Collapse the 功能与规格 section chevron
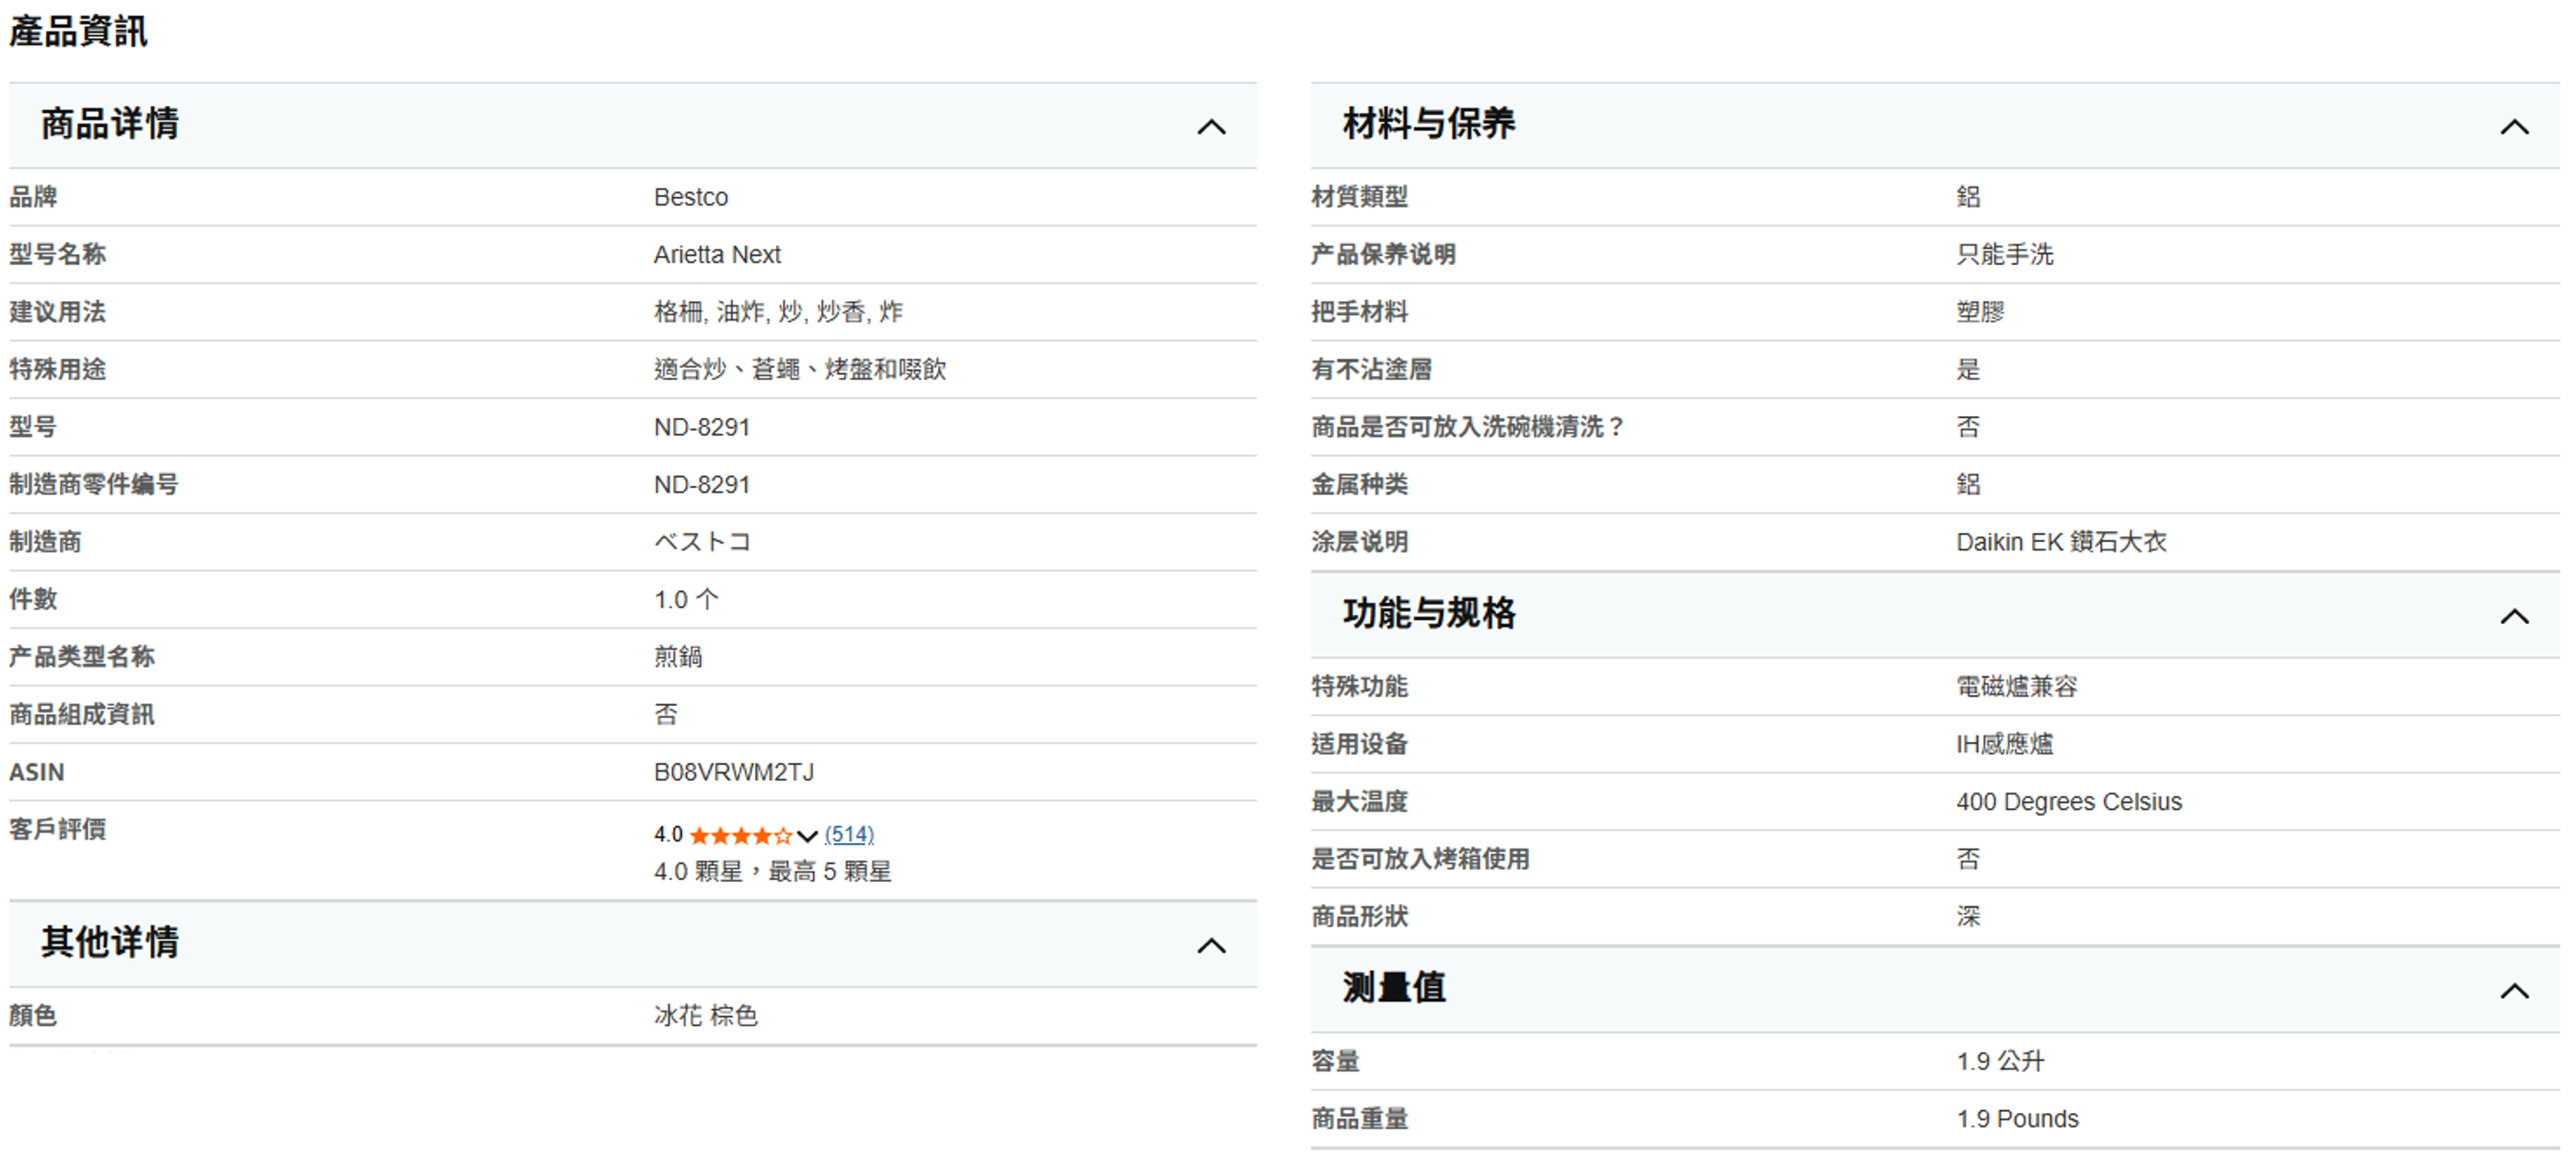The height and width of the screenshot is (1170, 2576). pyautogui.click(x=2514, y=616)
